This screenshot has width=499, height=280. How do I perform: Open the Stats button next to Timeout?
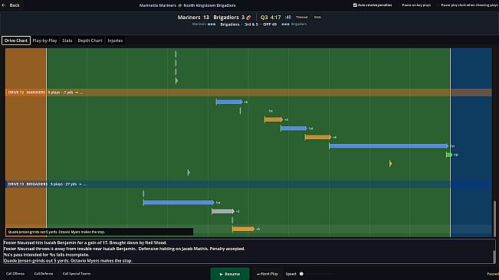[317, 17]
